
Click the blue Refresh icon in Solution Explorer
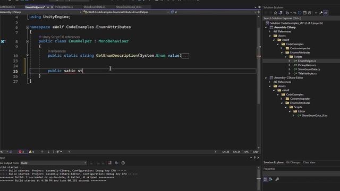click(300, 13)
